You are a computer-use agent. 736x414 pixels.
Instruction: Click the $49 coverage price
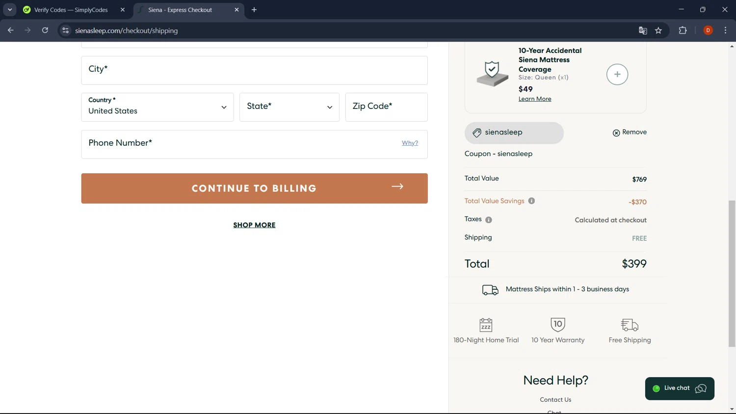coord(526,89)
